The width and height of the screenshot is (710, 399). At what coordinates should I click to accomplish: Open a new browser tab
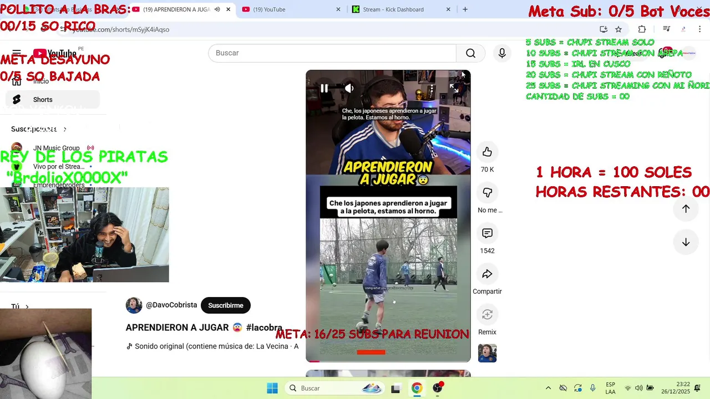point(465,9)
